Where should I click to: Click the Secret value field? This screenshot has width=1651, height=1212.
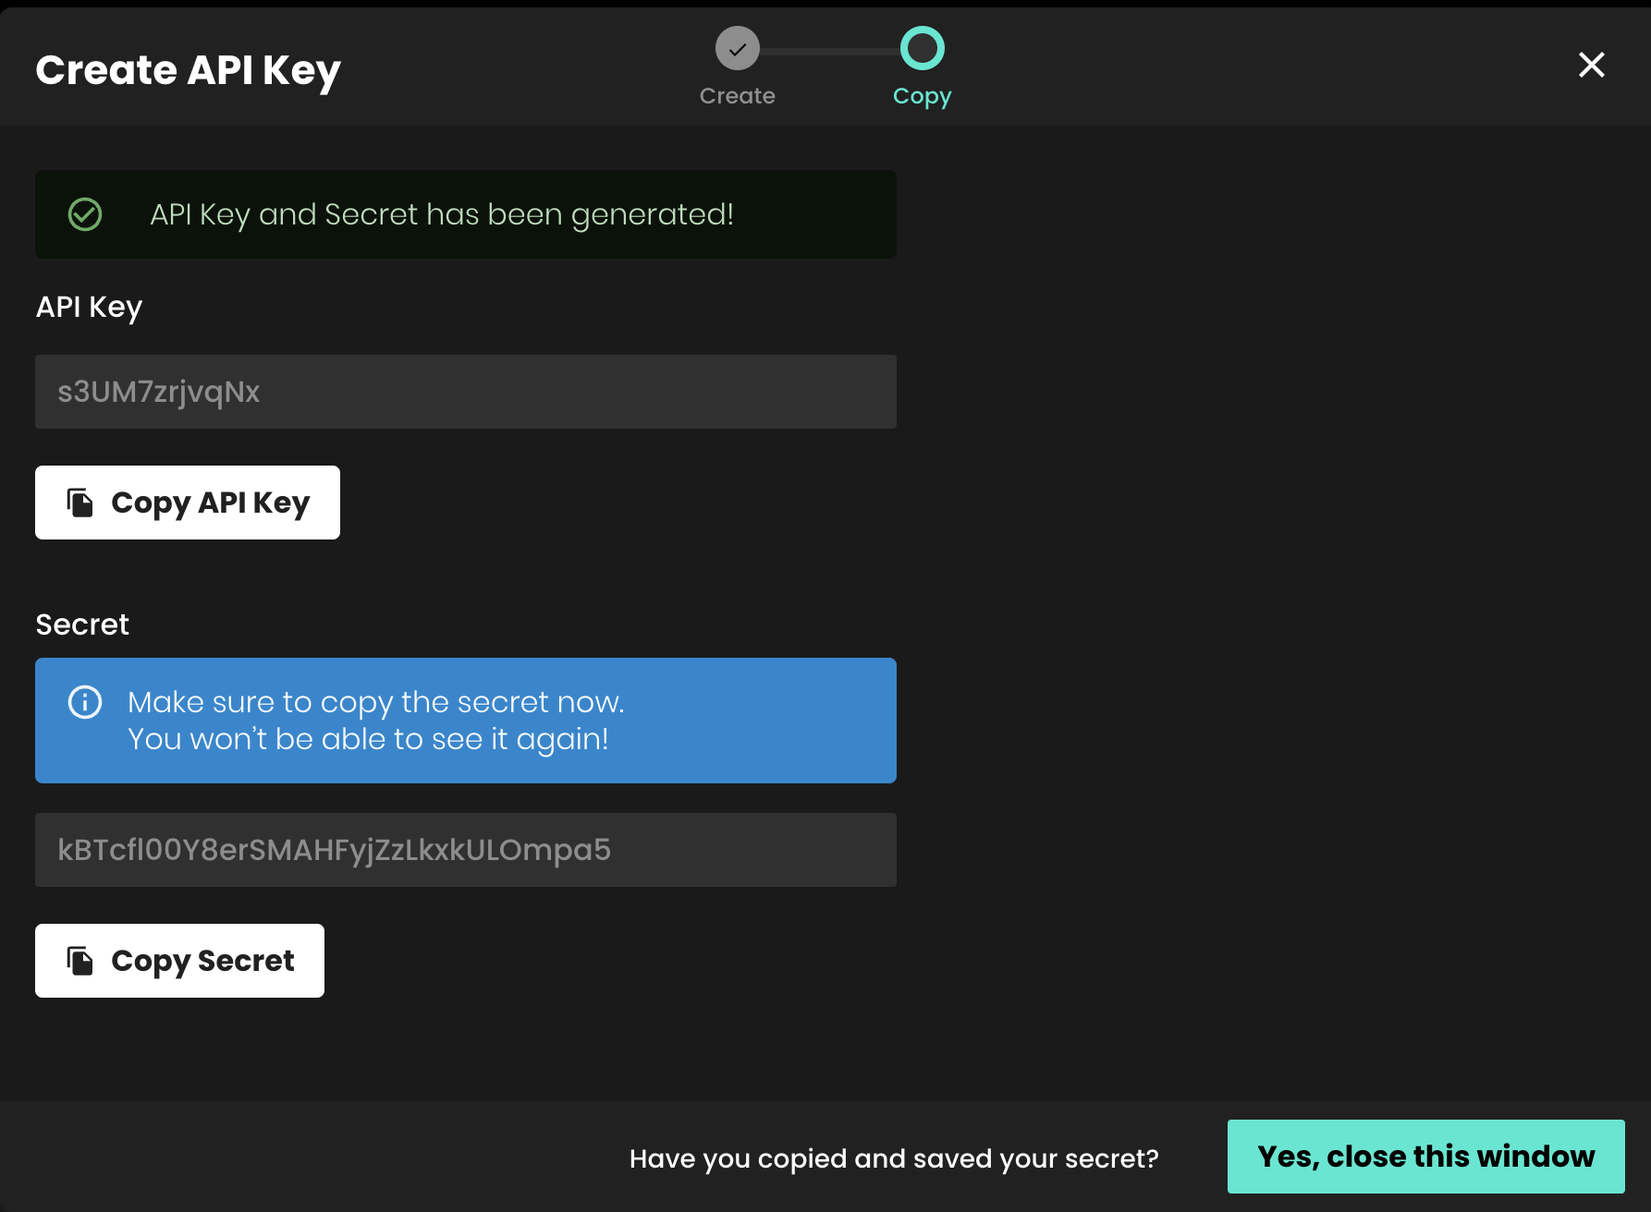click(x=466, y=850)
